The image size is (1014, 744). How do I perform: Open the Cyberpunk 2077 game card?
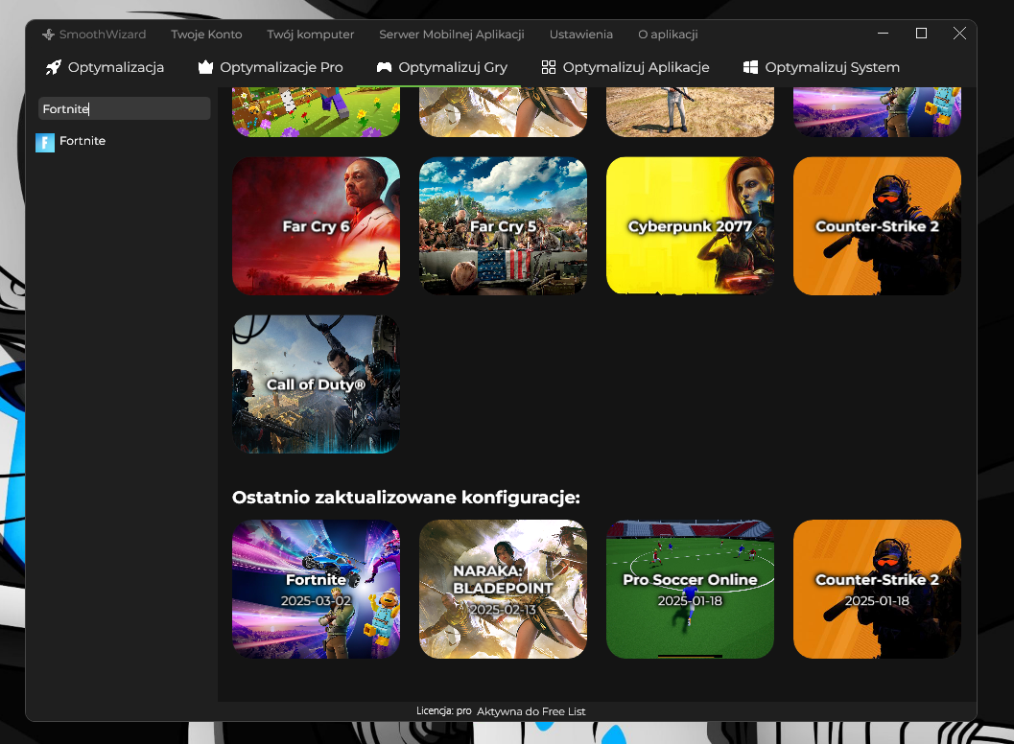690,226
